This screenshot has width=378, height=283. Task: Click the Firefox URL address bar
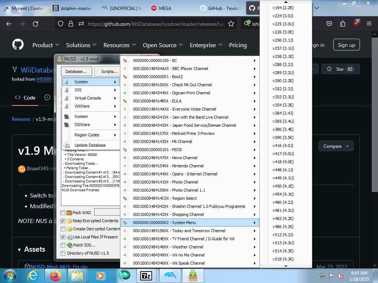click(156, 24)
